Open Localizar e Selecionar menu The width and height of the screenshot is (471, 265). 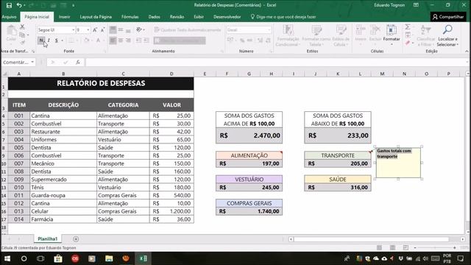pyautogui.click(x=447, y=35)
